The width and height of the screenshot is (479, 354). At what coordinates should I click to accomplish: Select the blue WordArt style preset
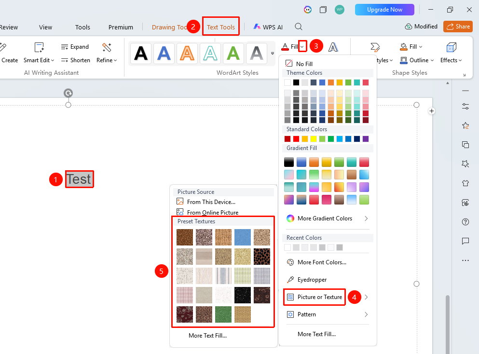point(164,54)
